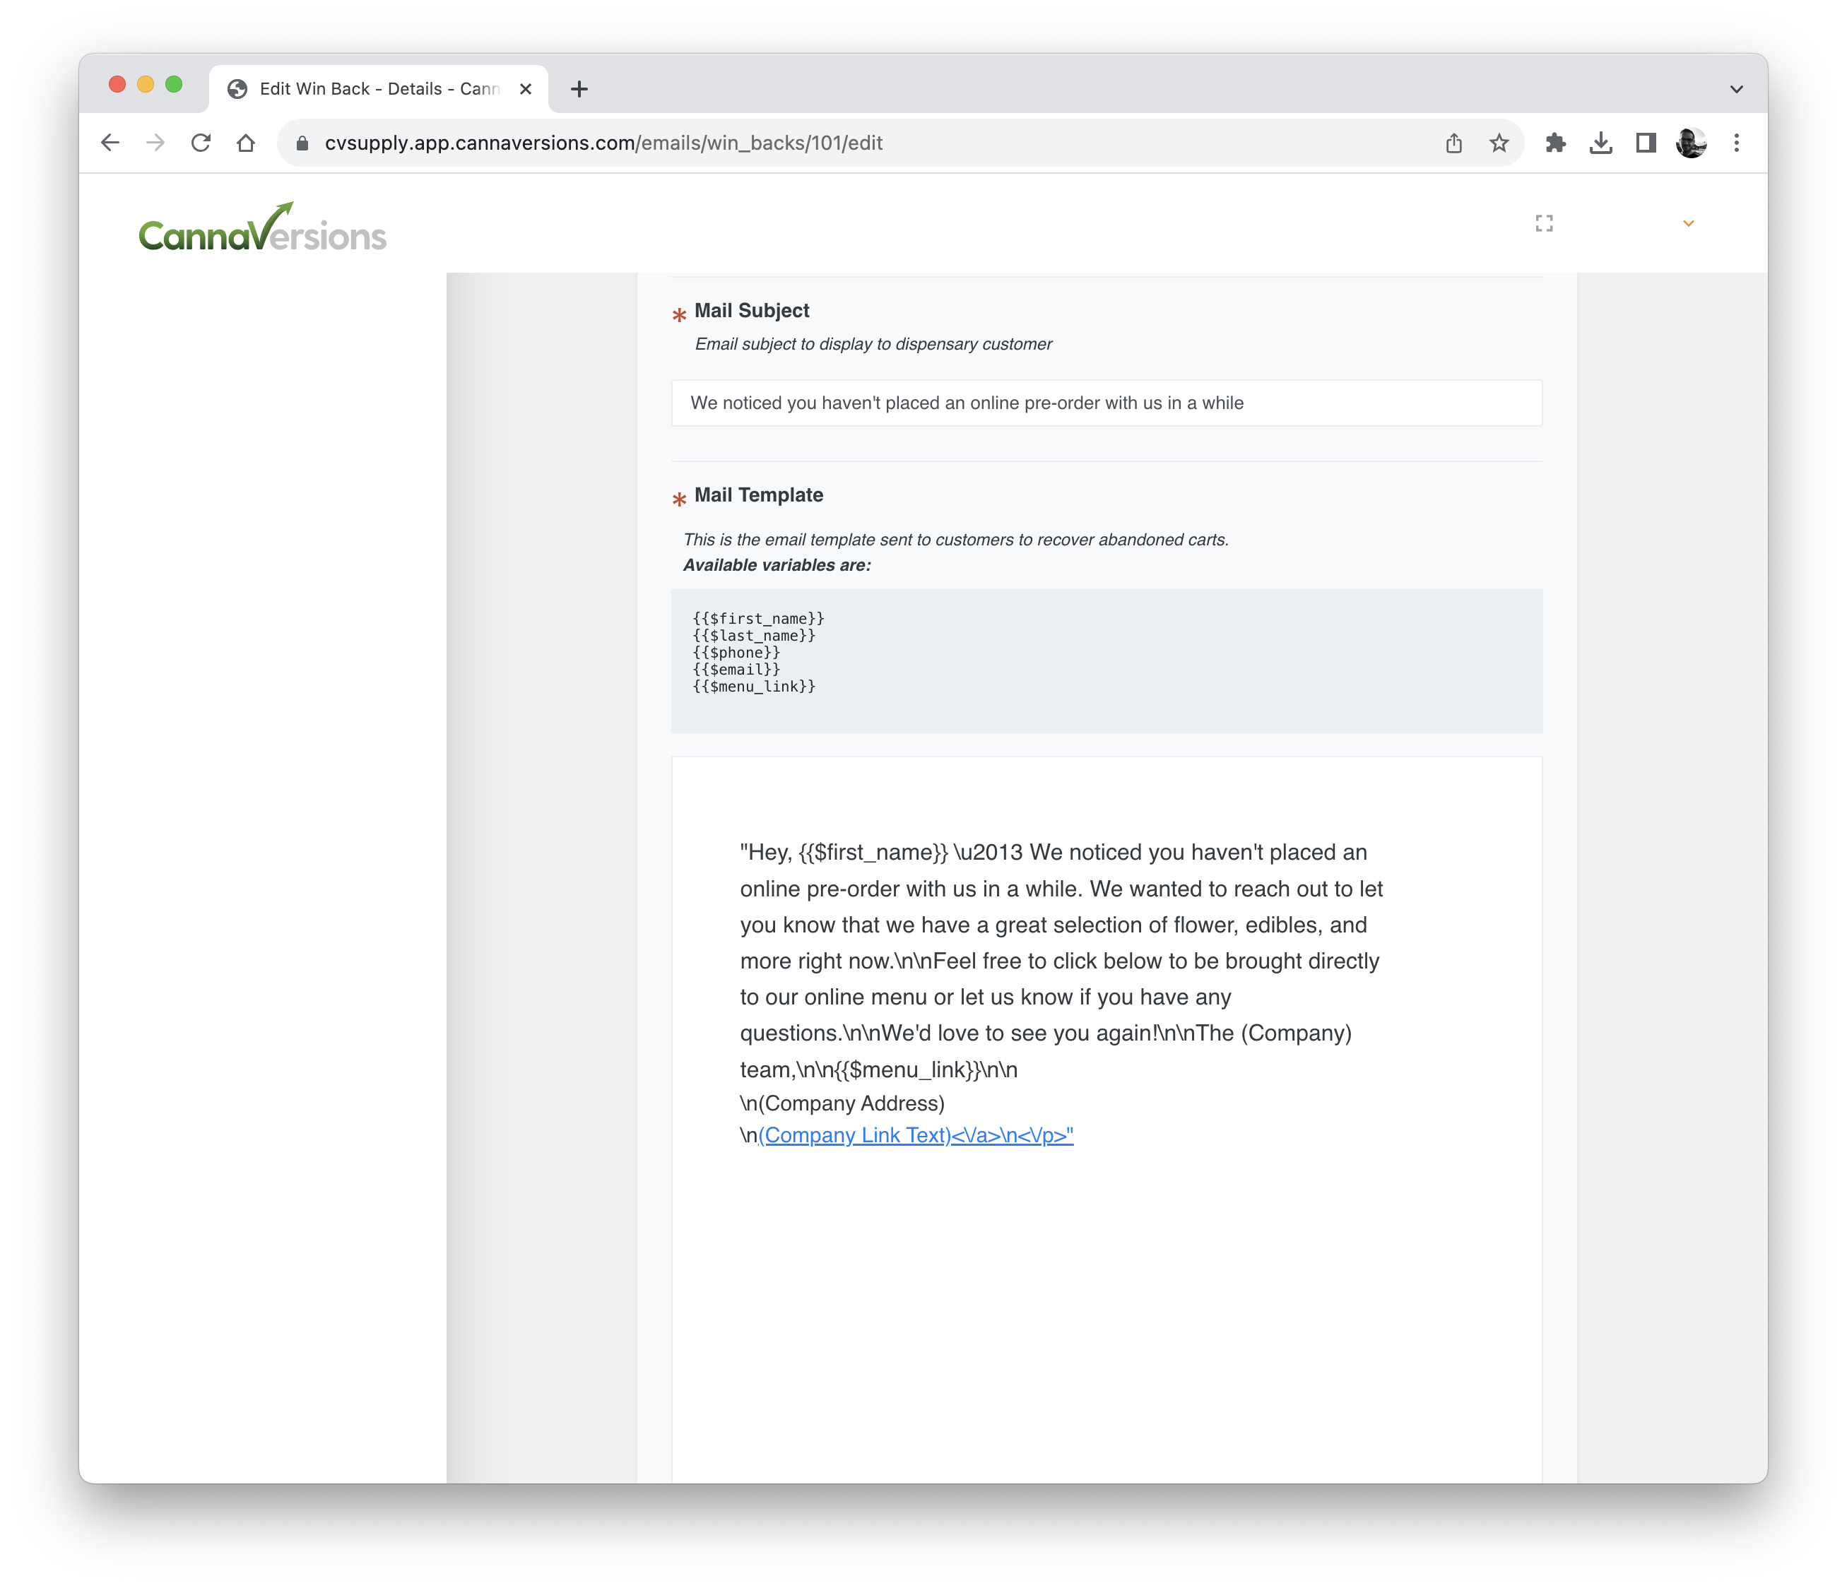The image size is (1847, 1588).
Task: Click the browser back arrow
Action: point(110,143)
